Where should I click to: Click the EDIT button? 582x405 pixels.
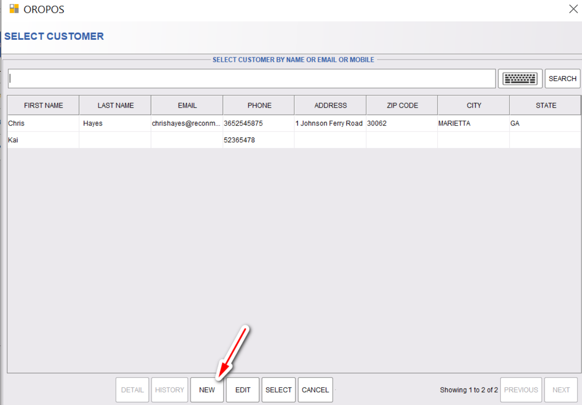pyautogui.click(x=243, y=390)
